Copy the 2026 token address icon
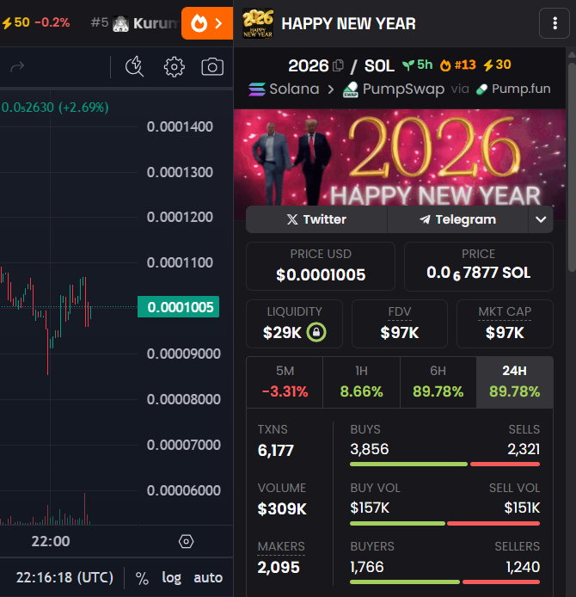 tap(338, 65)
